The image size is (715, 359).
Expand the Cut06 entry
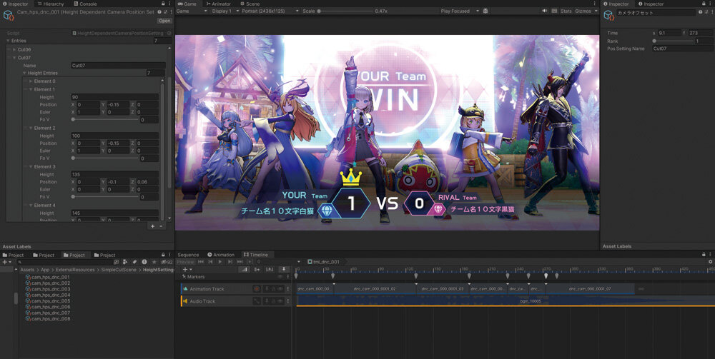(14, 49)
